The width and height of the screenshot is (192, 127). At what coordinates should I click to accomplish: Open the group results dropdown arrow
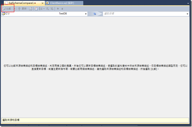click(x=44, y=9)
